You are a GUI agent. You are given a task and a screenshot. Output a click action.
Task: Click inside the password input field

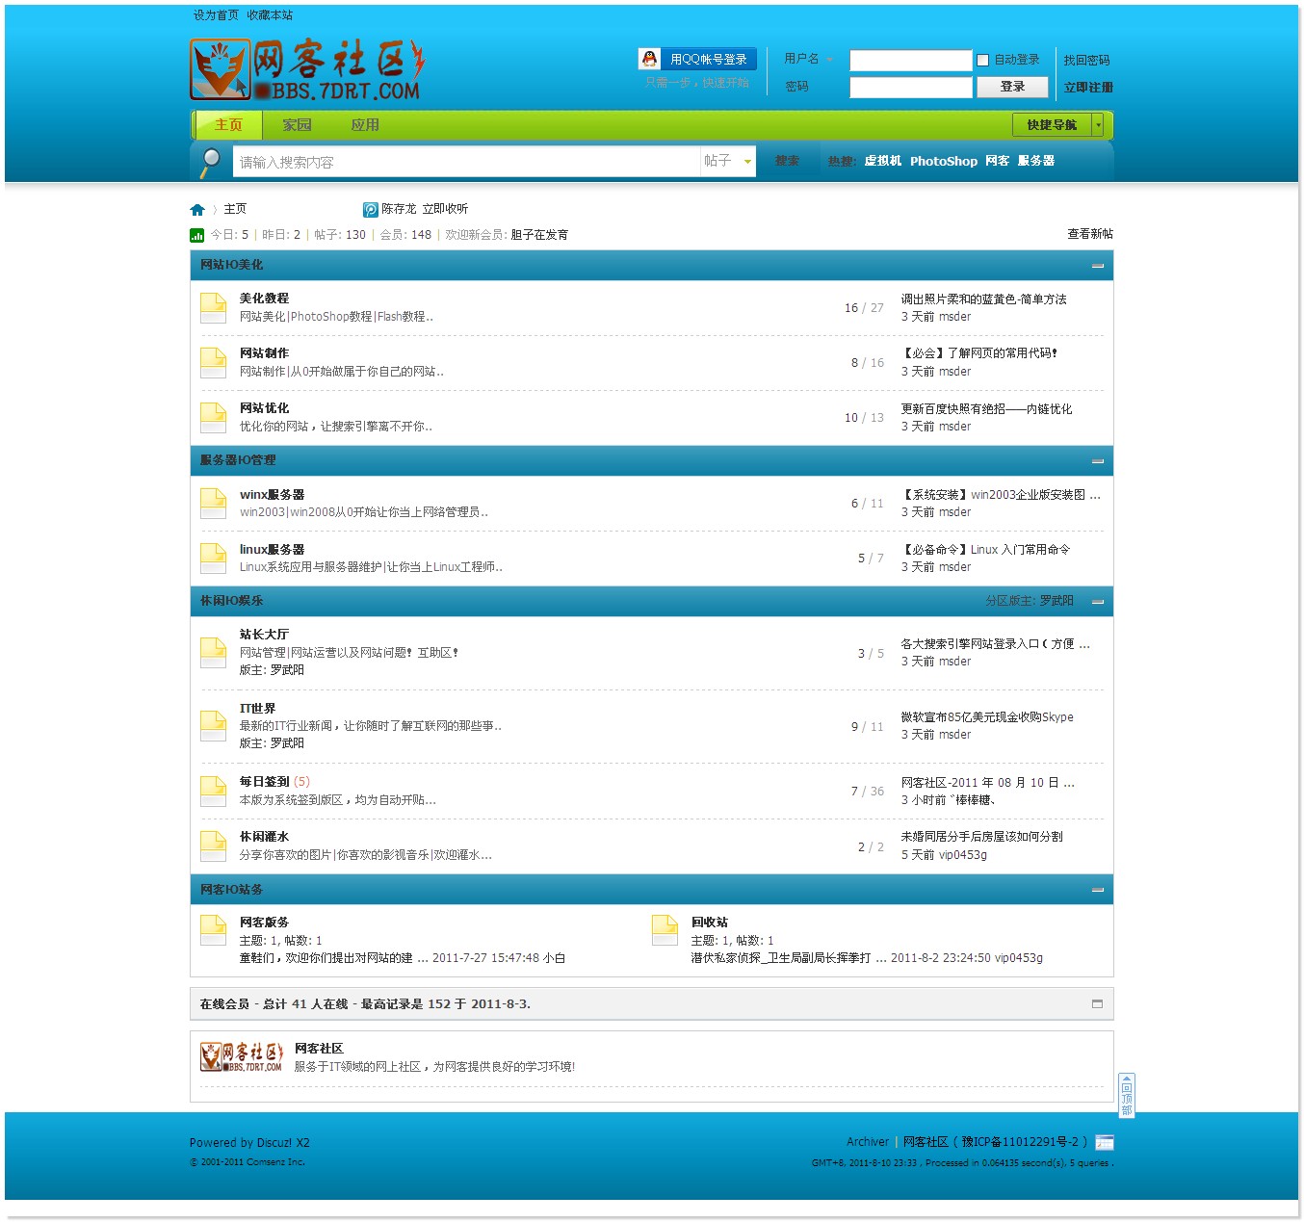(x=911, y=88)
